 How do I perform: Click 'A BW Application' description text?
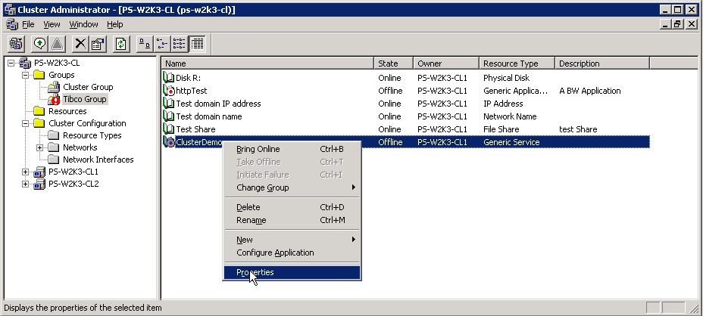pyautogui.click(x=590, y=91)
